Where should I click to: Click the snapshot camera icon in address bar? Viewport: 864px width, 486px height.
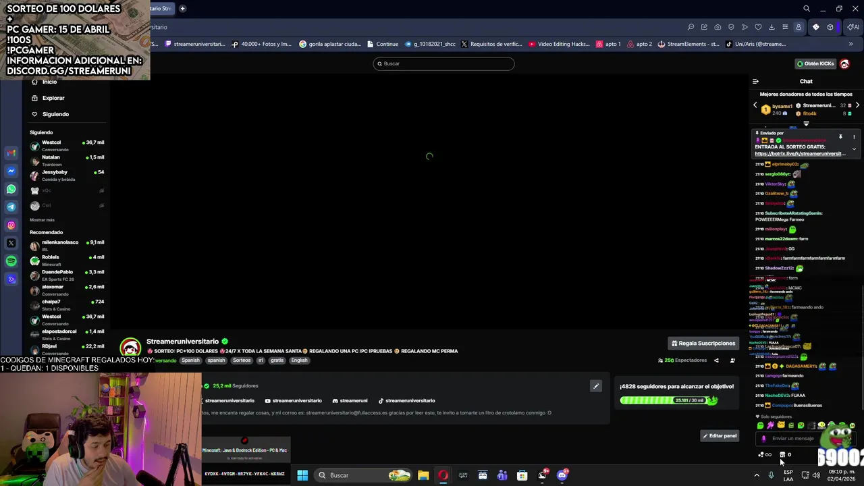718,27
